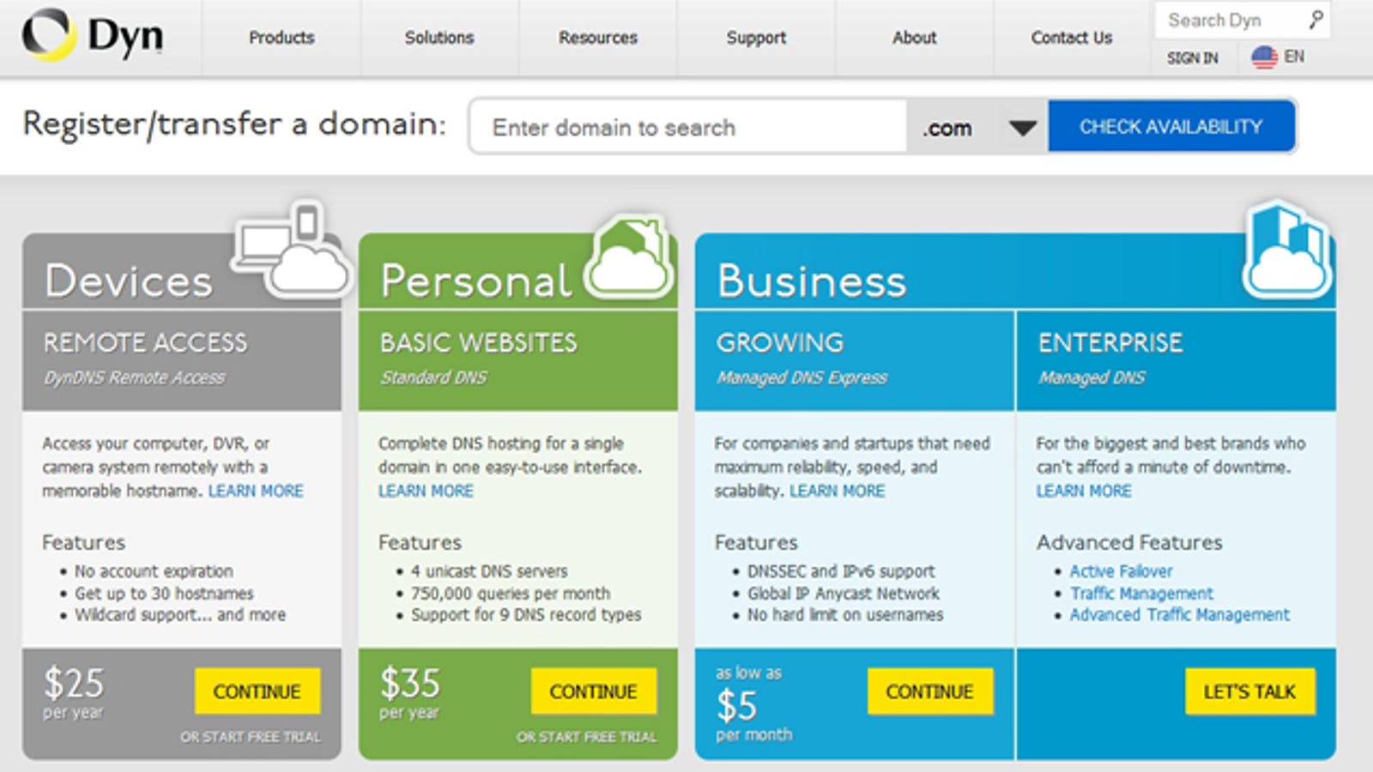This screenshot has width=1373, height=772.
Task: Click the BASIC WEBSITES title
Action: (479, 343)
